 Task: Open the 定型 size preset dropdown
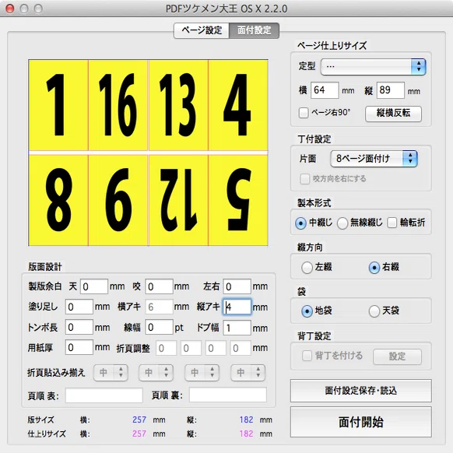tap(373, 67)
